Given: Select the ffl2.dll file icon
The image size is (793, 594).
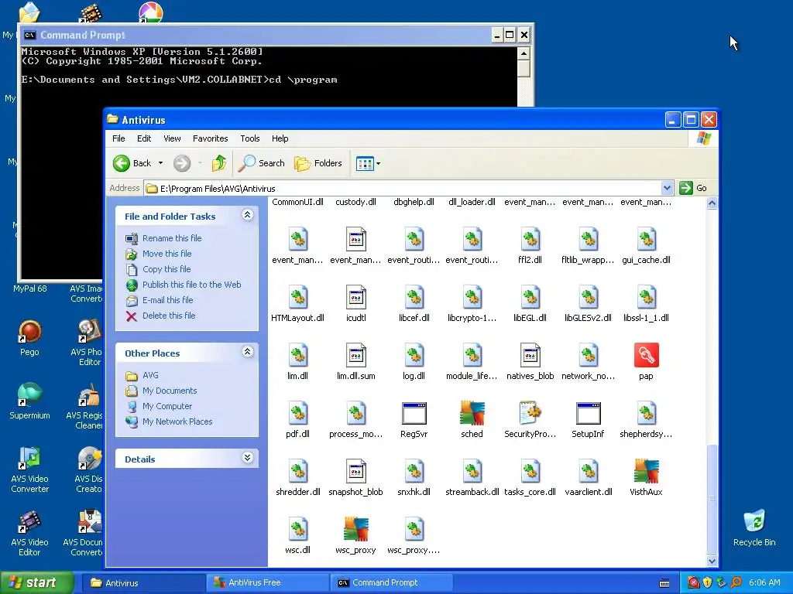Looking at the screenshot, I should pyautogui.click(x=530, y=239).
